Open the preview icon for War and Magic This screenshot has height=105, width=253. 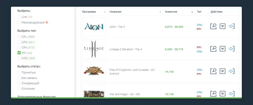point(213,94)
